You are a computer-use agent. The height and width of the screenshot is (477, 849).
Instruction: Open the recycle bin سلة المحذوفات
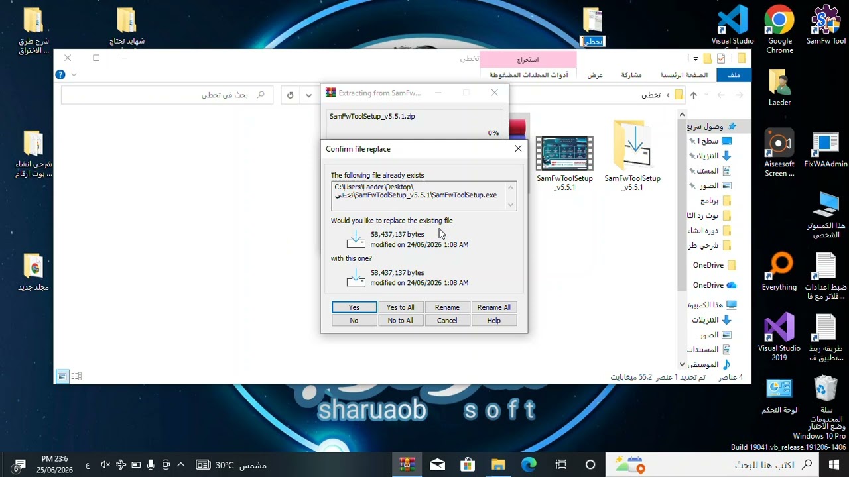[826, 399]
